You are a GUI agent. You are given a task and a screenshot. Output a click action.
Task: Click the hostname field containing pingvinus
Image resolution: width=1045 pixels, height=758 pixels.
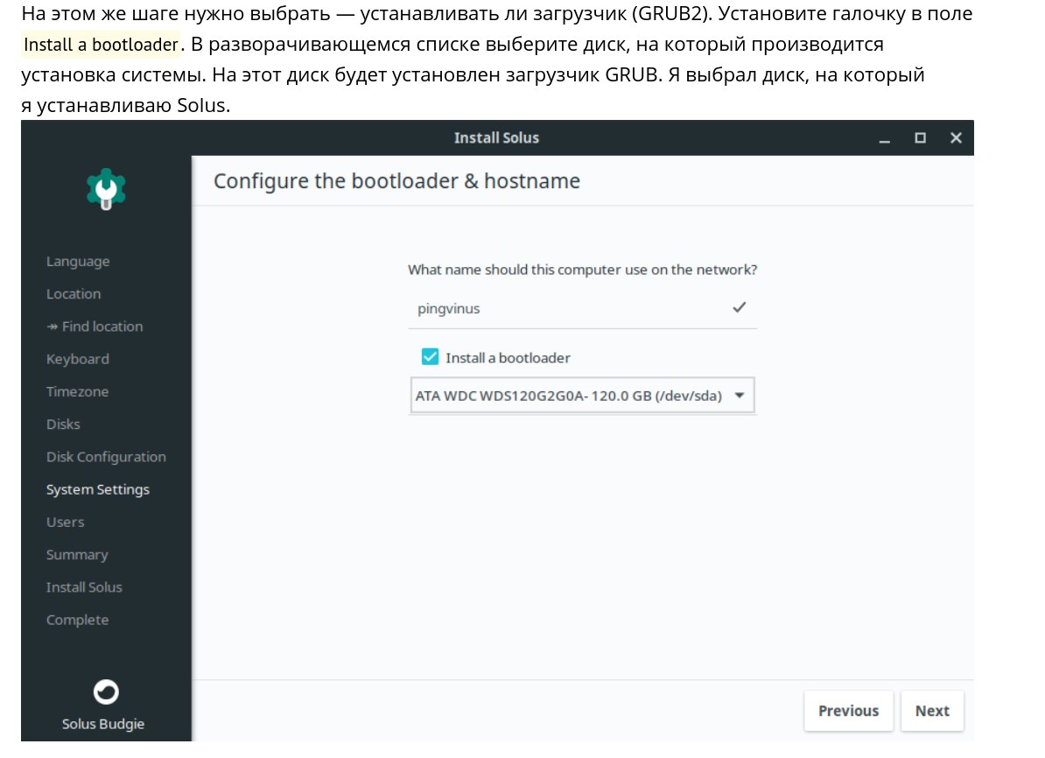(582, 309)
